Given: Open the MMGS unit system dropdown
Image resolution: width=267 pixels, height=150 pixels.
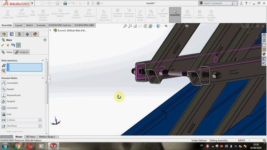Looking at the screenshot, I should coord(244,140).
